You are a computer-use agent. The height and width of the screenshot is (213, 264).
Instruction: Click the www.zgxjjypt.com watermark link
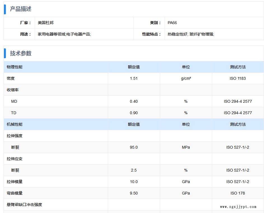[x=238, y=207]
